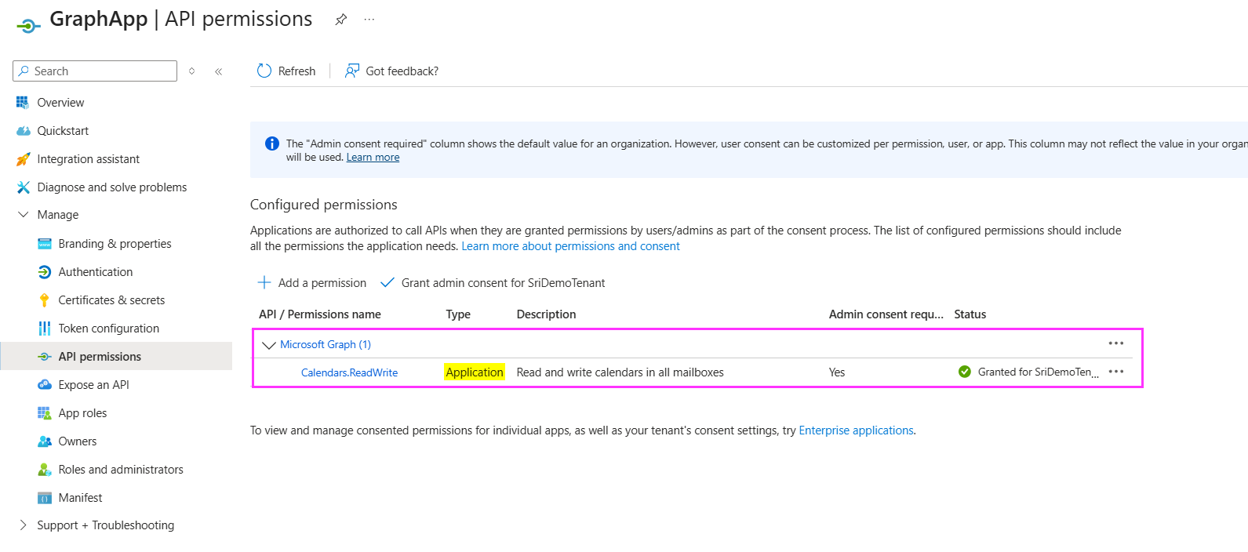
Task: Click the API permissions sidebar icon
Action: 45,357
